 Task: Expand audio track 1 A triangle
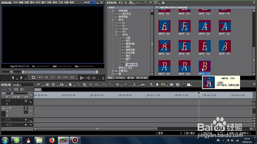[x=7, y=125]
